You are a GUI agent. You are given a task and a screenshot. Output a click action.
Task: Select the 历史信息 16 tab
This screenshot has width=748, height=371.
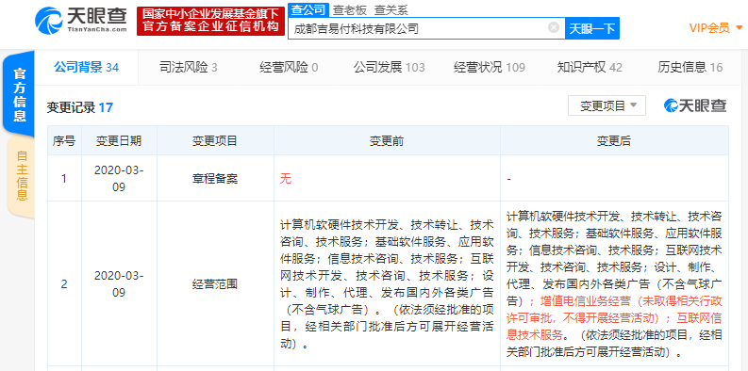pyautogui.click(x=690, y=68)
